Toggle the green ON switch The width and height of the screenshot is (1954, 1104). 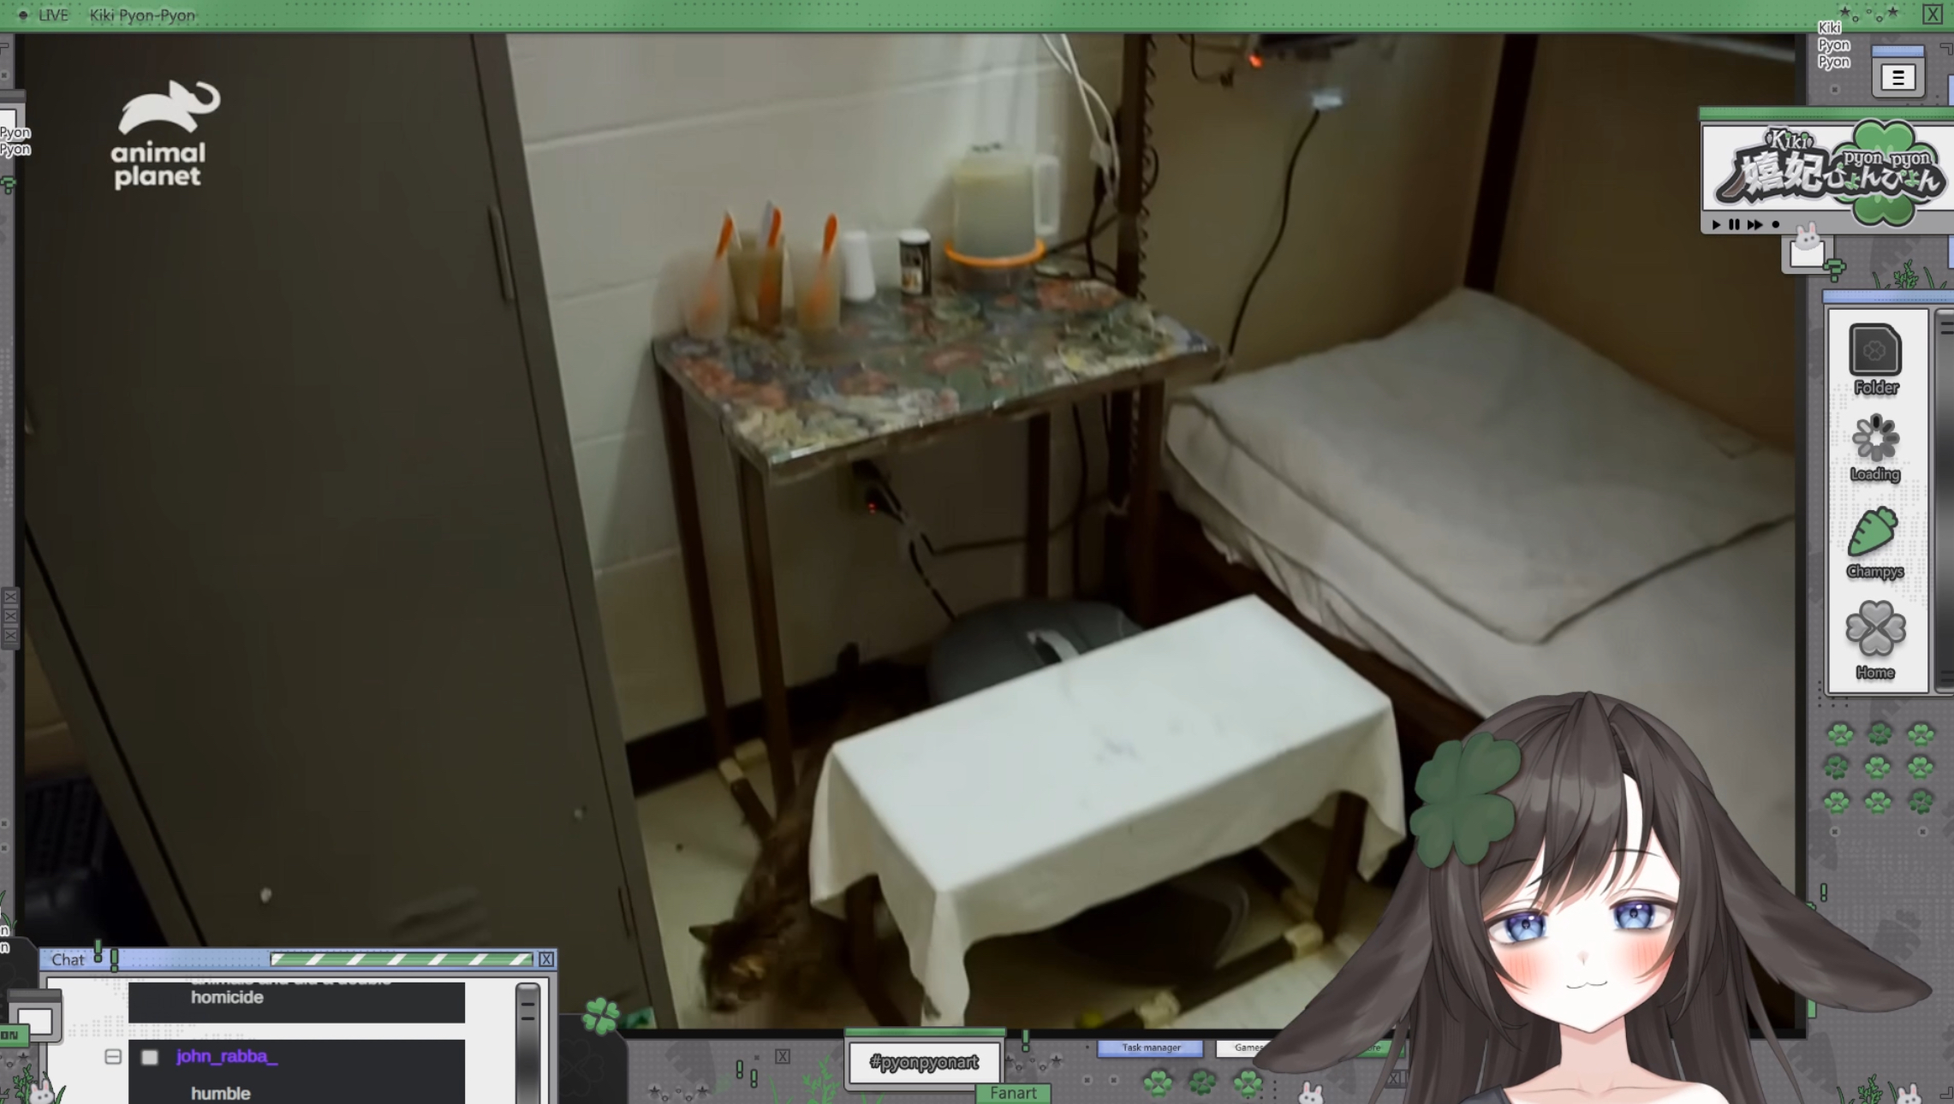pyautogui.click(x=12, y=1035)
